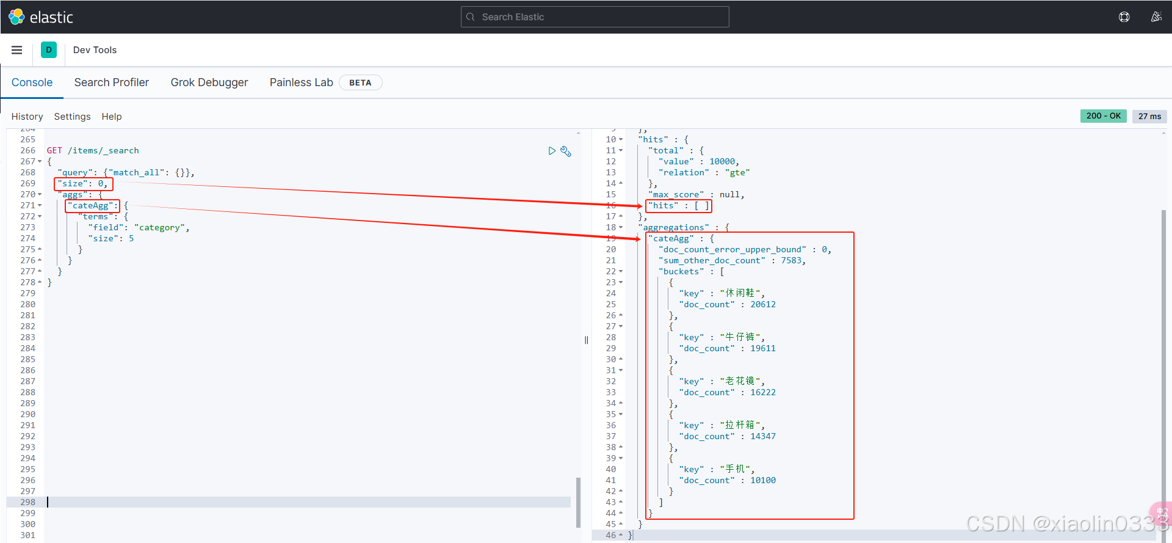Open the newsfeed icon in the header
This screenshot has width=1172, height=543.
pyautogui.click(x=1156, y=17)
